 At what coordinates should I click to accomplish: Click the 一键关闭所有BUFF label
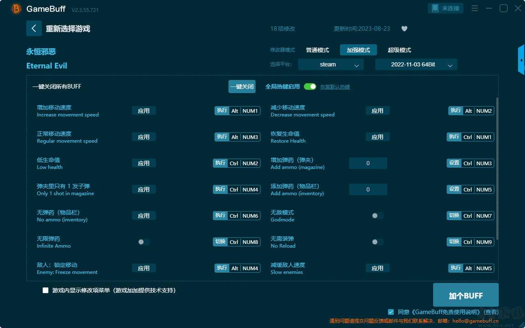[57, 87]
